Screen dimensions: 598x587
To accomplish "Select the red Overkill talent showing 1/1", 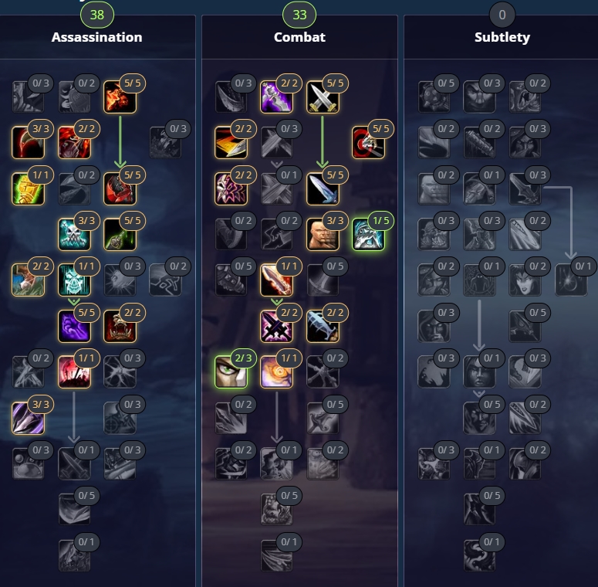I will point(74,372).
